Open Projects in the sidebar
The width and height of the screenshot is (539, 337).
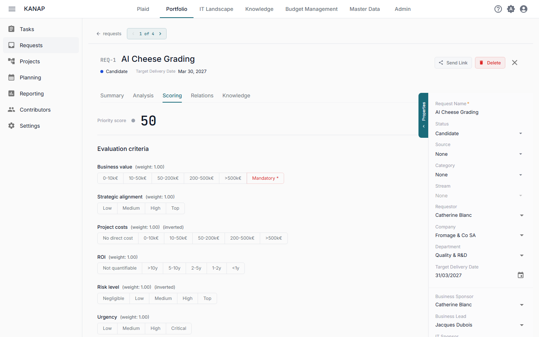pyautogui.click(x=41, y=61)
